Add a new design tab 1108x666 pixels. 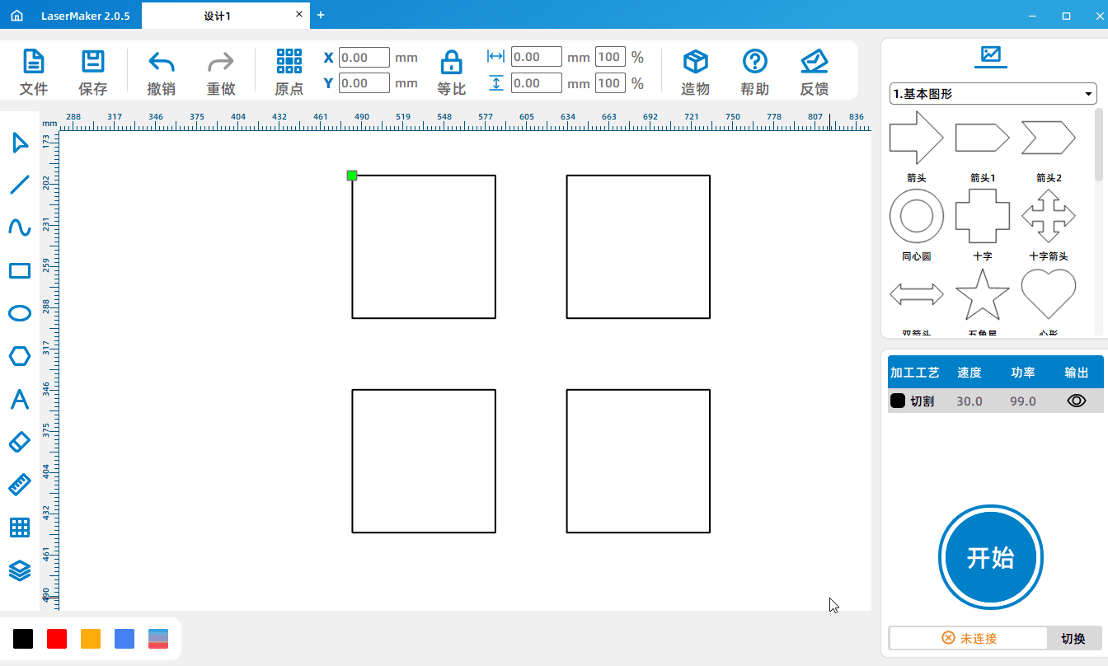[321, 15]
